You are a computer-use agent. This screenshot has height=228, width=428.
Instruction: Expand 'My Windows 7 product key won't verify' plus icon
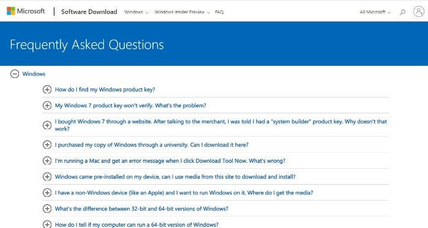[x=47, y=105]
